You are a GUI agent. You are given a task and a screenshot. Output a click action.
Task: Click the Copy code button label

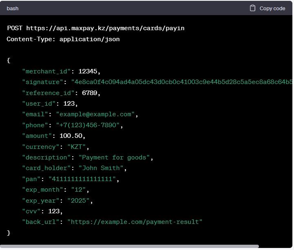[272, 9]
